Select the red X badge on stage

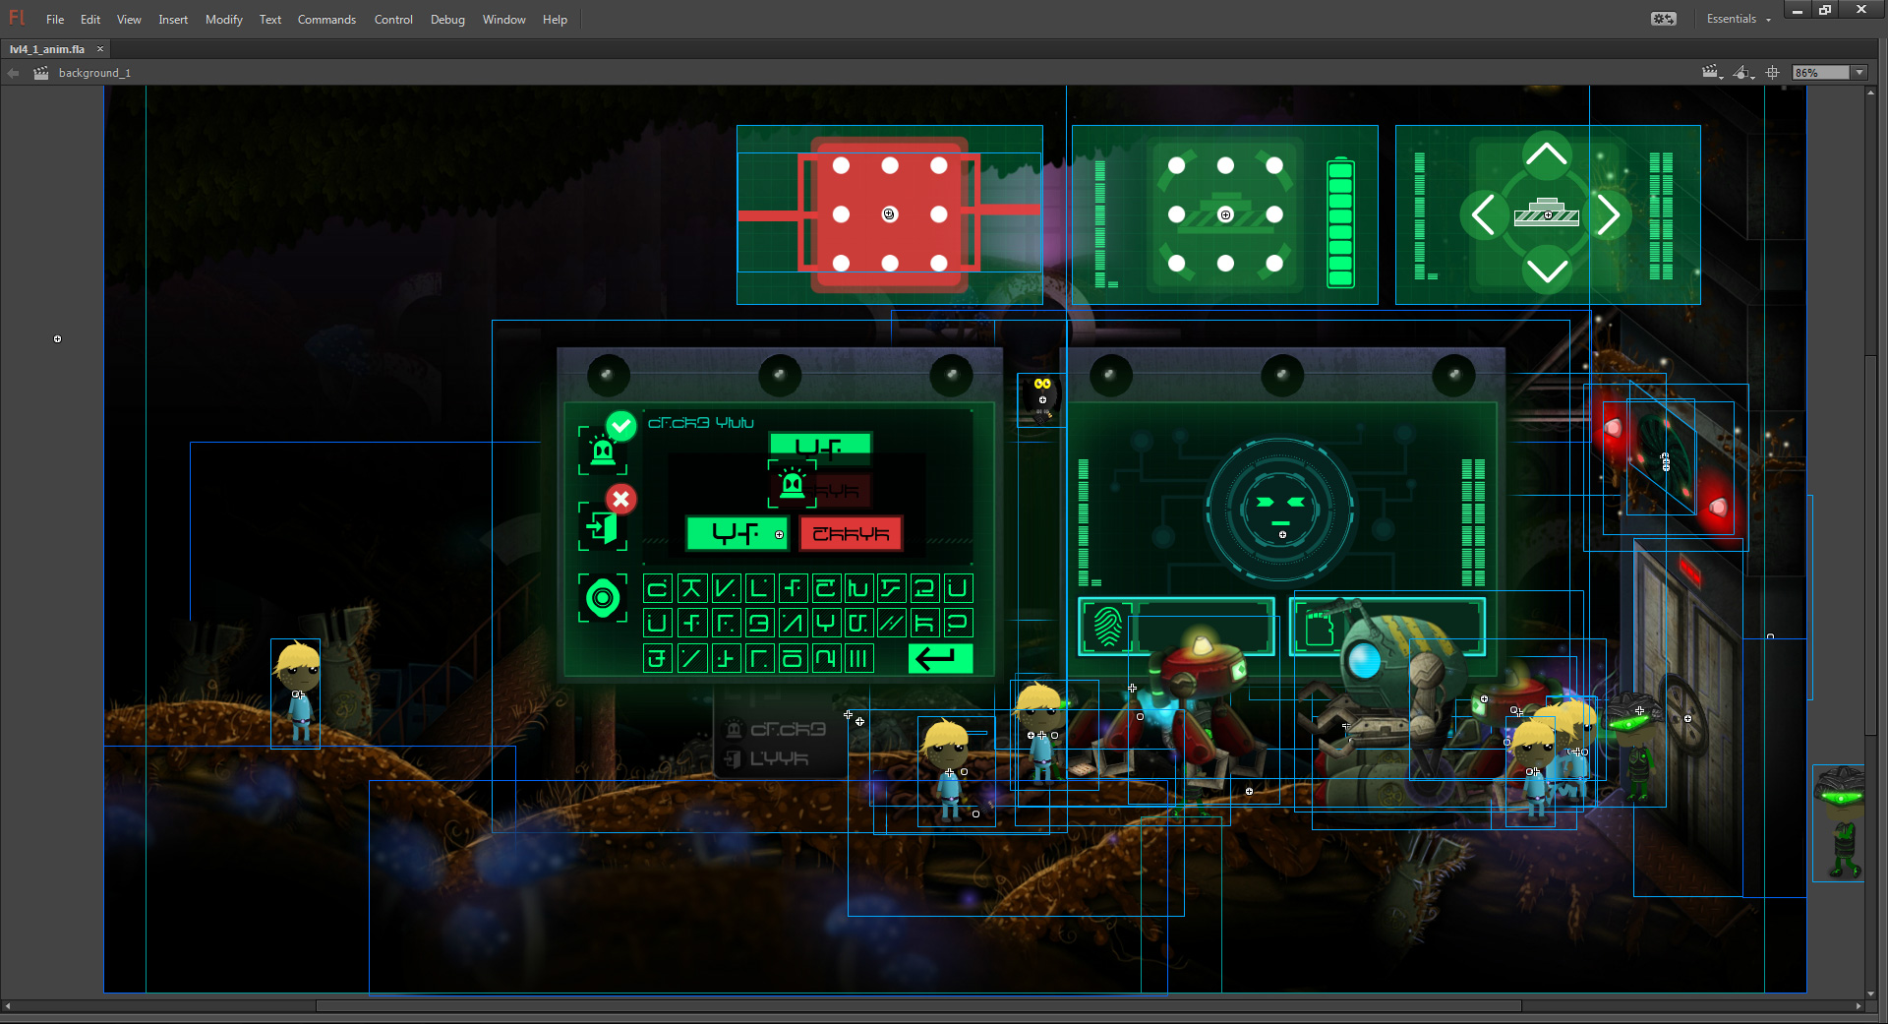click(x=620, y=500)
